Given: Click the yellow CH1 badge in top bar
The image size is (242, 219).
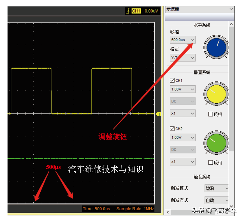Looking at the screenshot, I should click(136, 11).
